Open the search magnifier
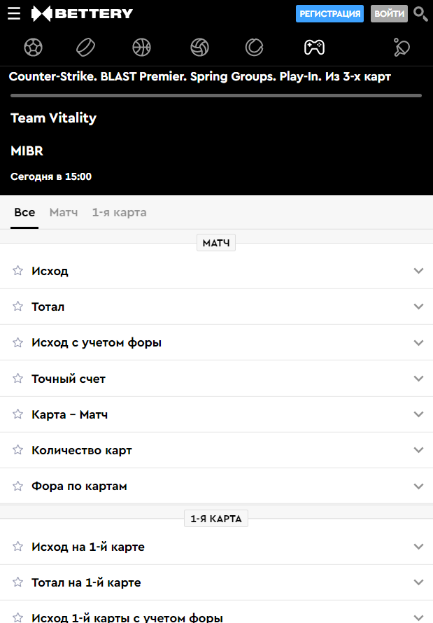The image size is (433, 623). (420, 14)
